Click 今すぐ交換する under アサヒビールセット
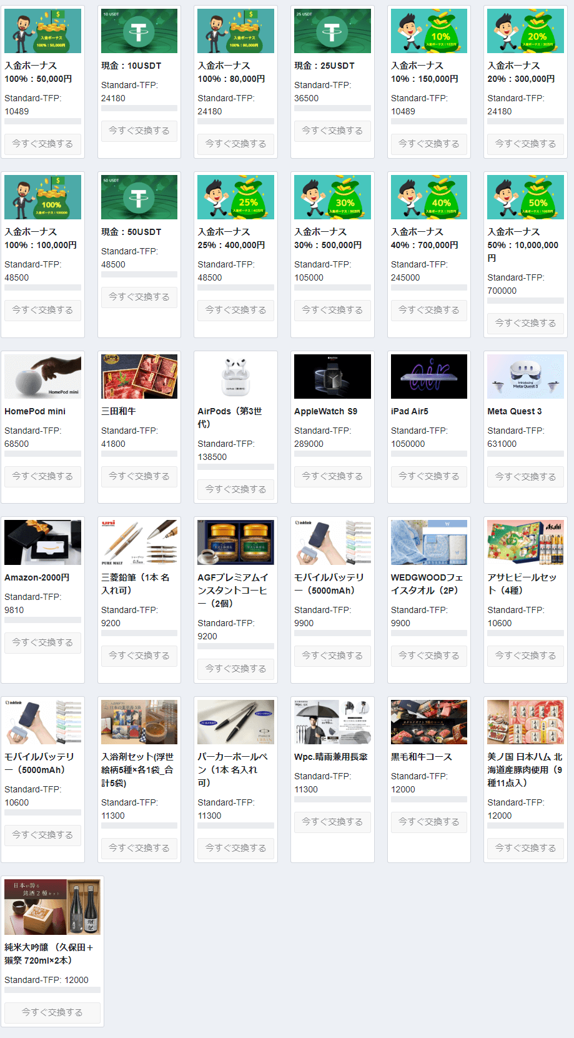 (x=525, y=656)
